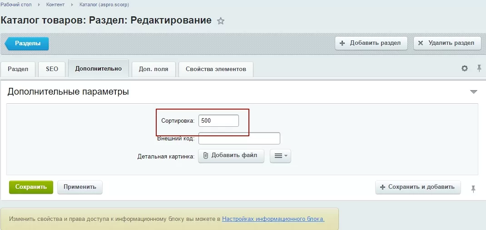Open the file options menu dropdown
Viewport: 486px width, 230px height.
point(281,156)
